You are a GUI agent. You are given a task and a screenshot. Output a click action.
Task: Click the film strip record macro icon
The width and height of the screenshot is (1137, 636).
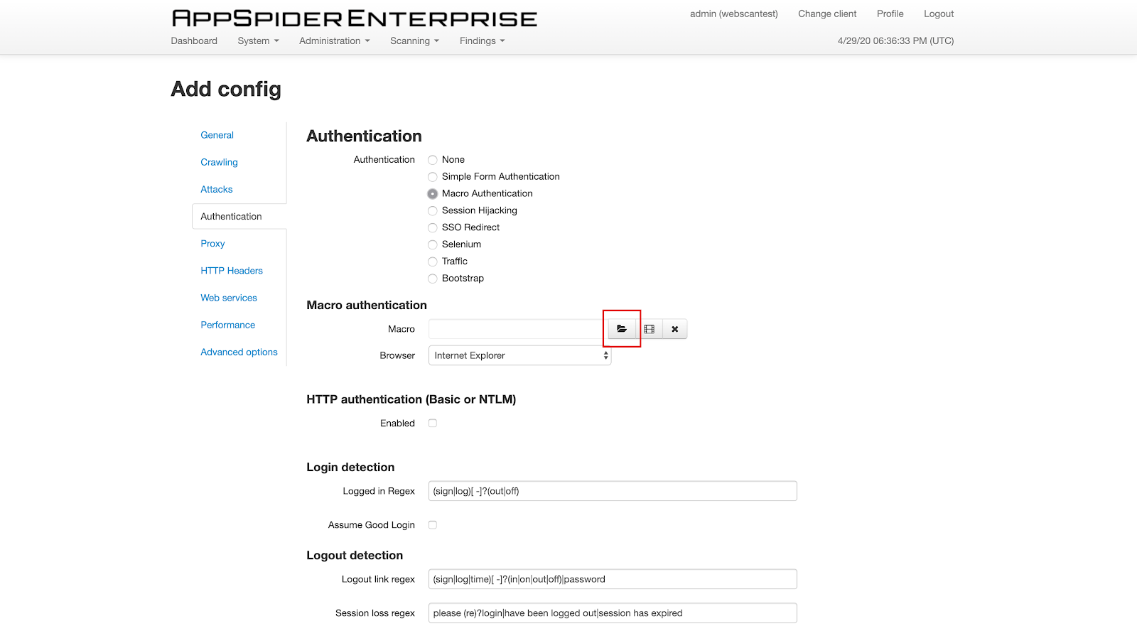point(649,329)
